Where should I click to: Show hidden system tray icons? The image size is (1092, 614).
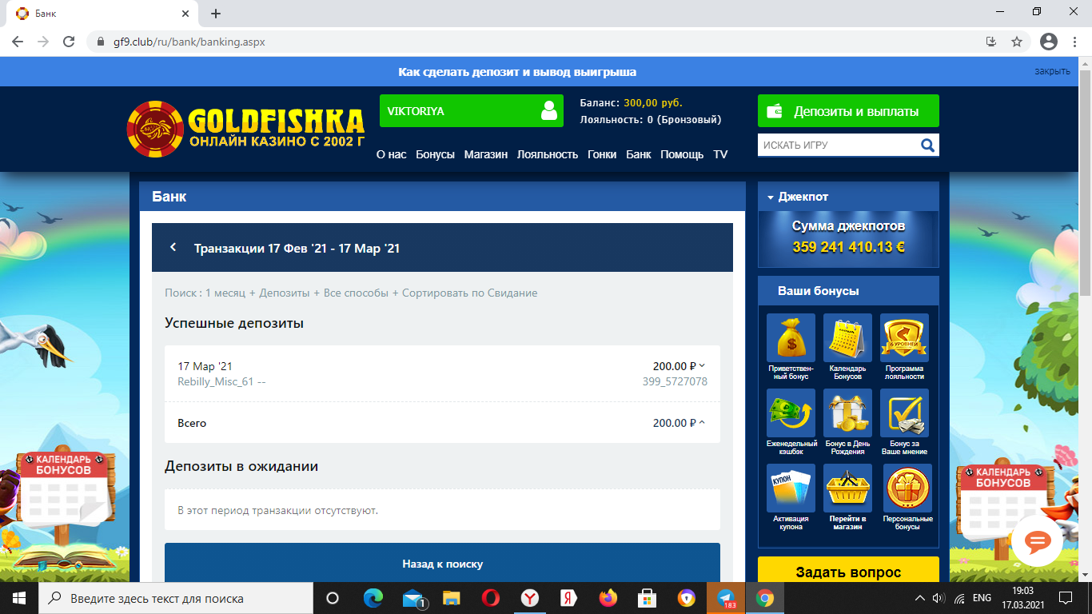coord(919,598)
